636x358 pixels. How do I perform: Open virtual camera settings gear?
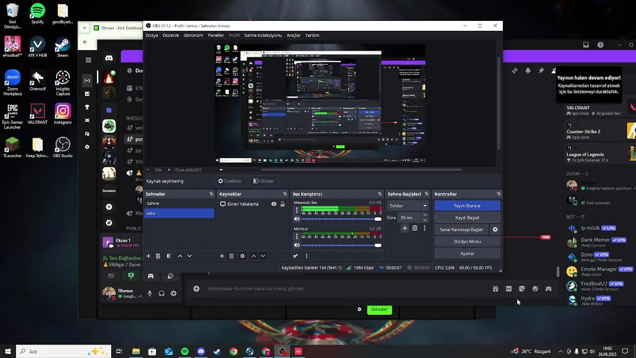click(x=495, y=230)
